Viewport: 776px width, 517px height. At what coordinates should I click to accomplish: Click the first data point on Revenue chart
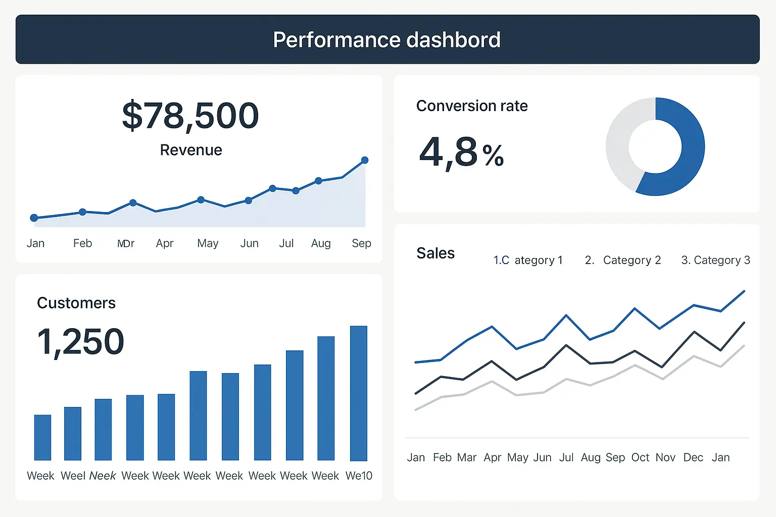pyautogui.click(x=34, y=218)
